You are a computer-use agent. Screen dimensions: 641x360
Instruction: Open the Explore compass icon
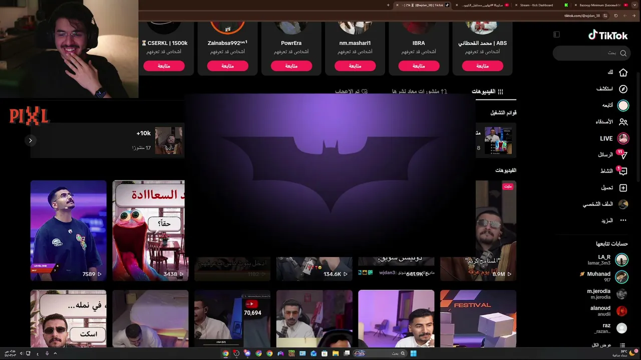[x=623, y=89]
